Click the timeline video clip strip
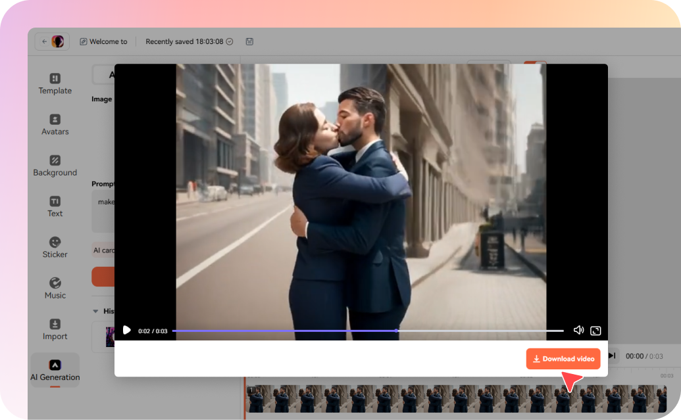The image size is (681, 420). (456, 398)
